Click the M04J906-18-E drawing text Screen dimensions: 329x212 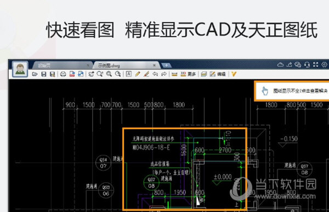pyautogui.click(x=151, y=148)
